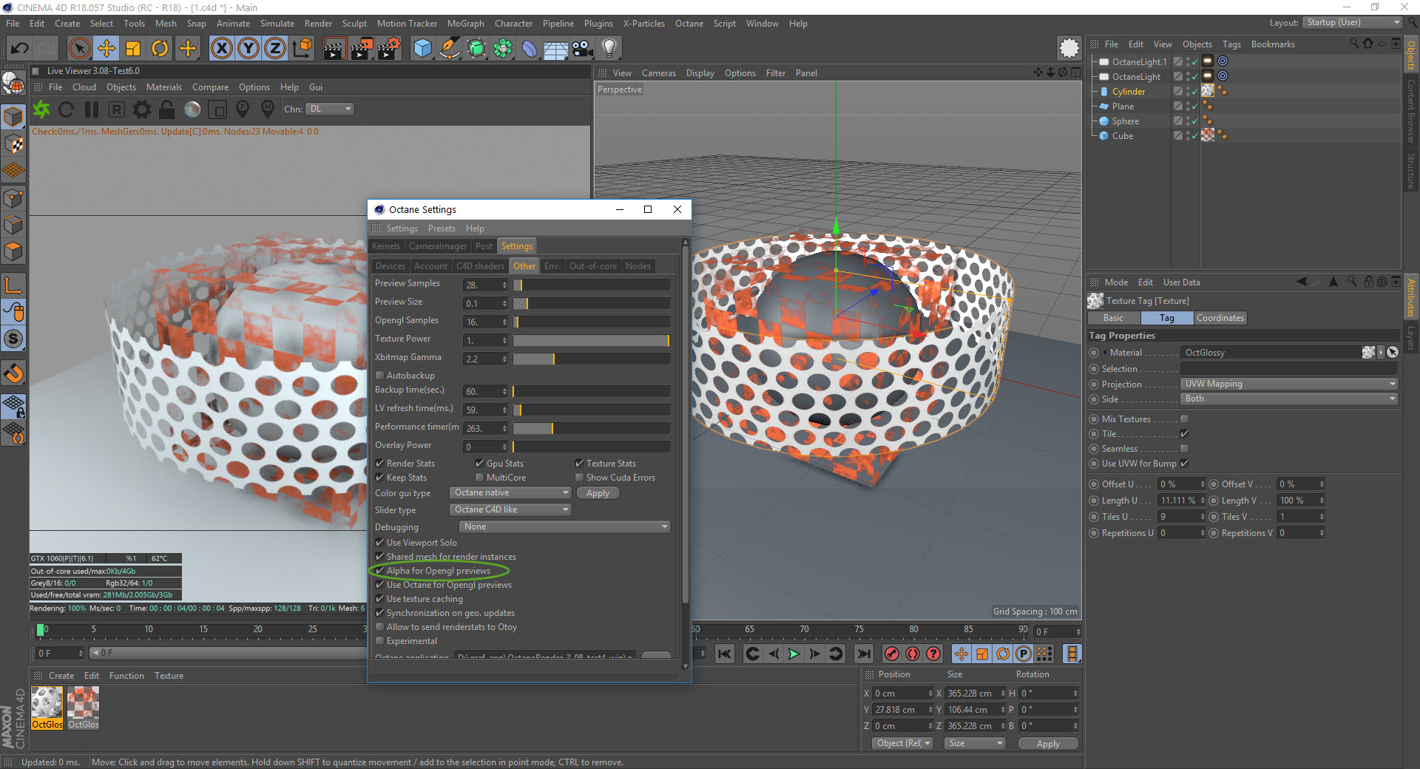Screen dimensions: 1420x769
Task: Play animation forward
Action: pyautogui.click(x=794, y=654)
